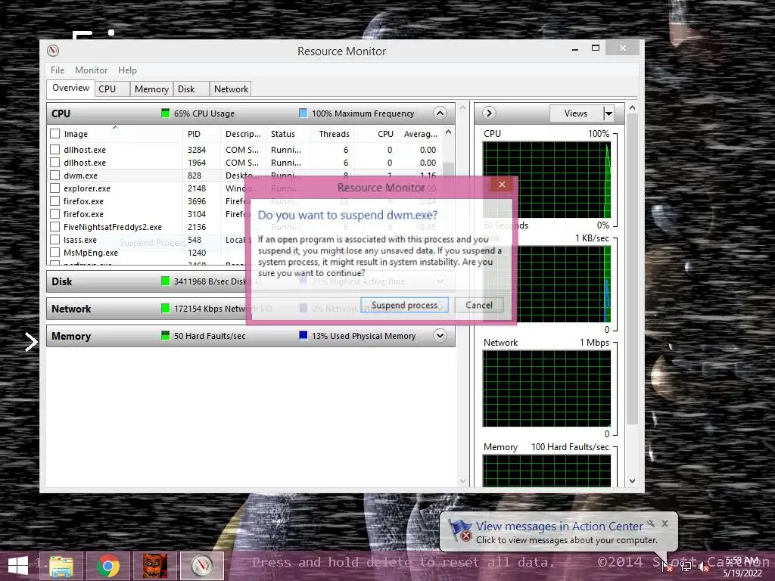Check the dllhost.exe PID 1964 checkbox
The image size is (775, 581).
[x=54, y=162]
